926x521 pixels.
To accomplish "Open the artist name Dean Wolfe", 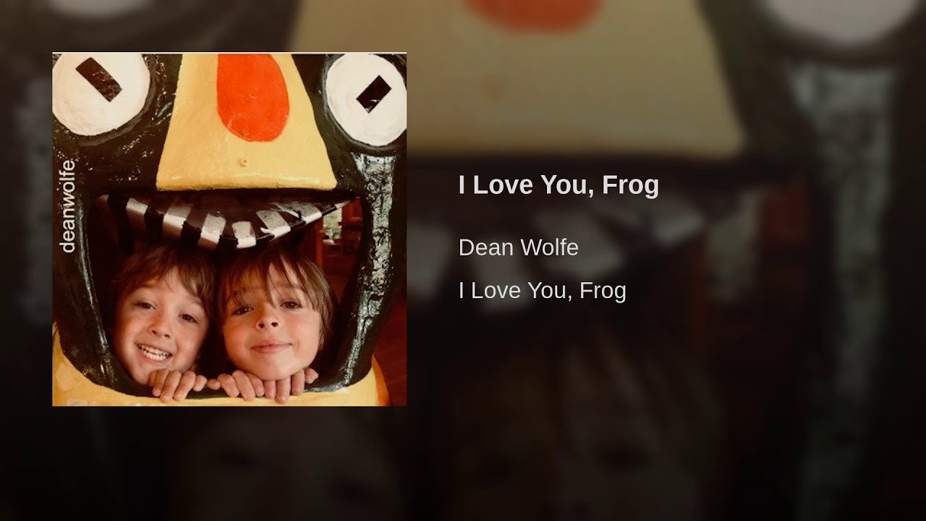I will (x=519, y=248).
